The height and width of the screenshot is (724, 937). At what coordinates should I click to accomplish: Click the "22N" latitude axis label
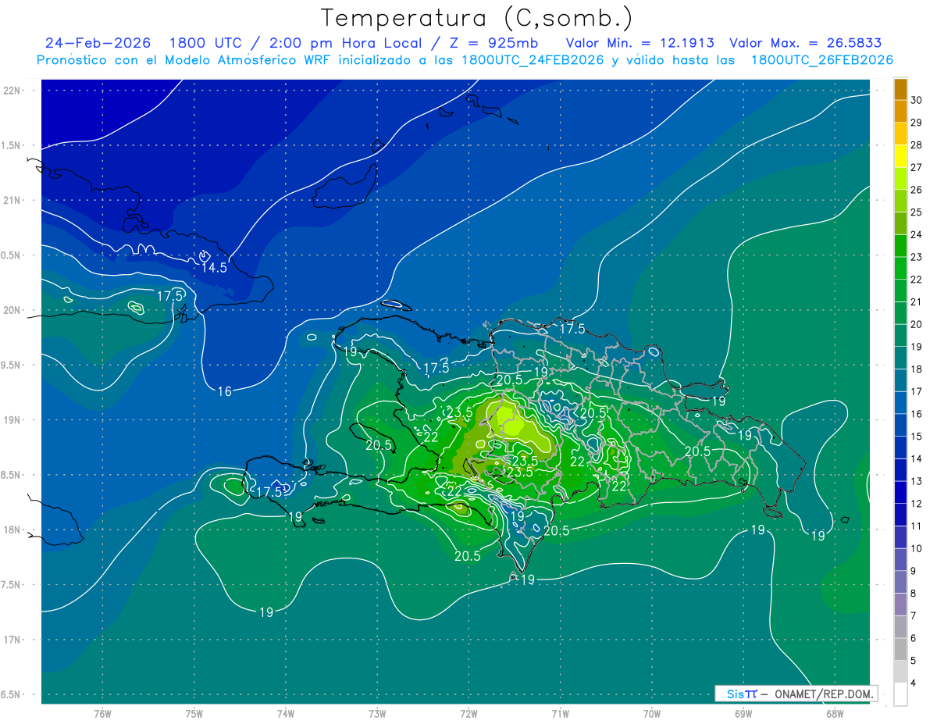click(x=12, y=91)
